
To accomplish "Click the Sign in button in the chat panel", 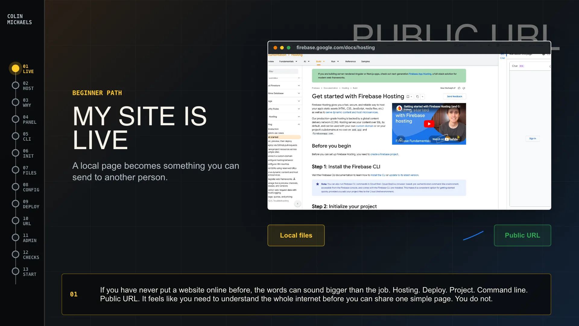I will pyautogui.click(x=533, y=139).
